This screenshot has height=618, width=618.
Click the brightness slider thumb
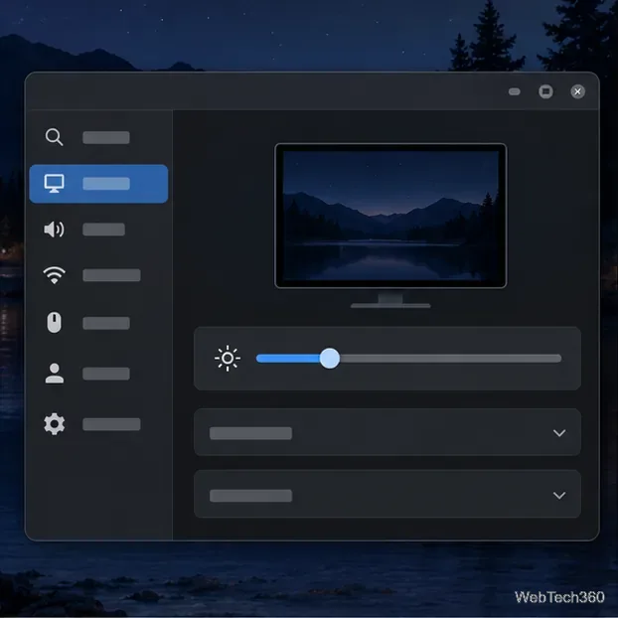[x=330, y=359]
